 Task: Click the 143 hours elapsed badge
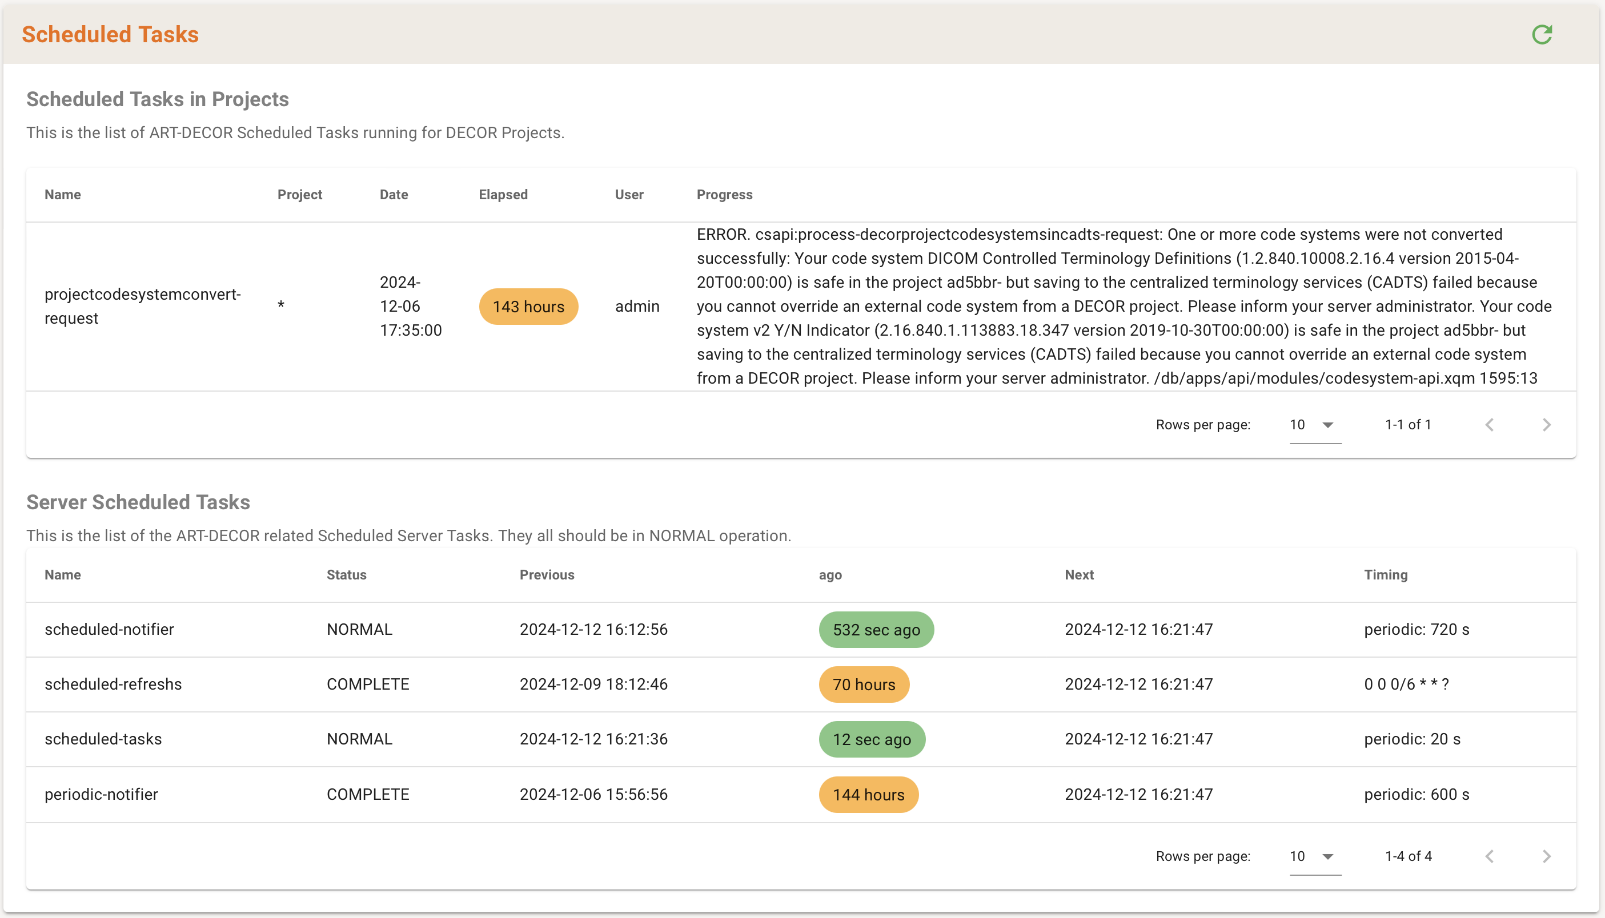(528, 307)
